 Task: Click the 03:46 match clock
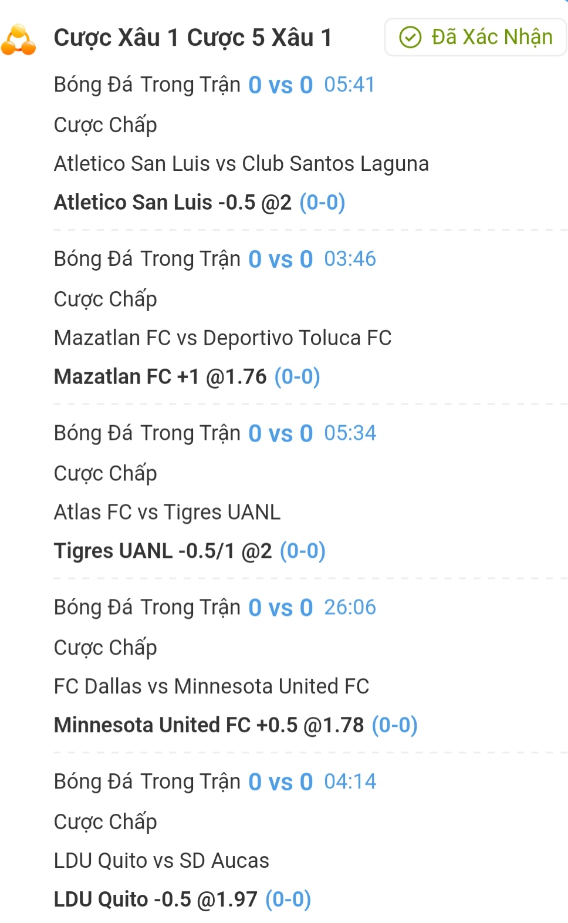click(x=350, y=259)
